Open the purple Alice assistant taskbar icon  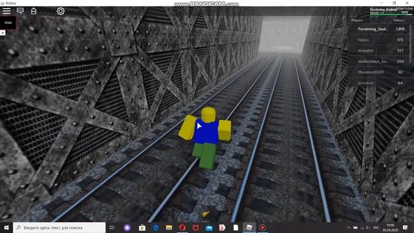[127, 227]
